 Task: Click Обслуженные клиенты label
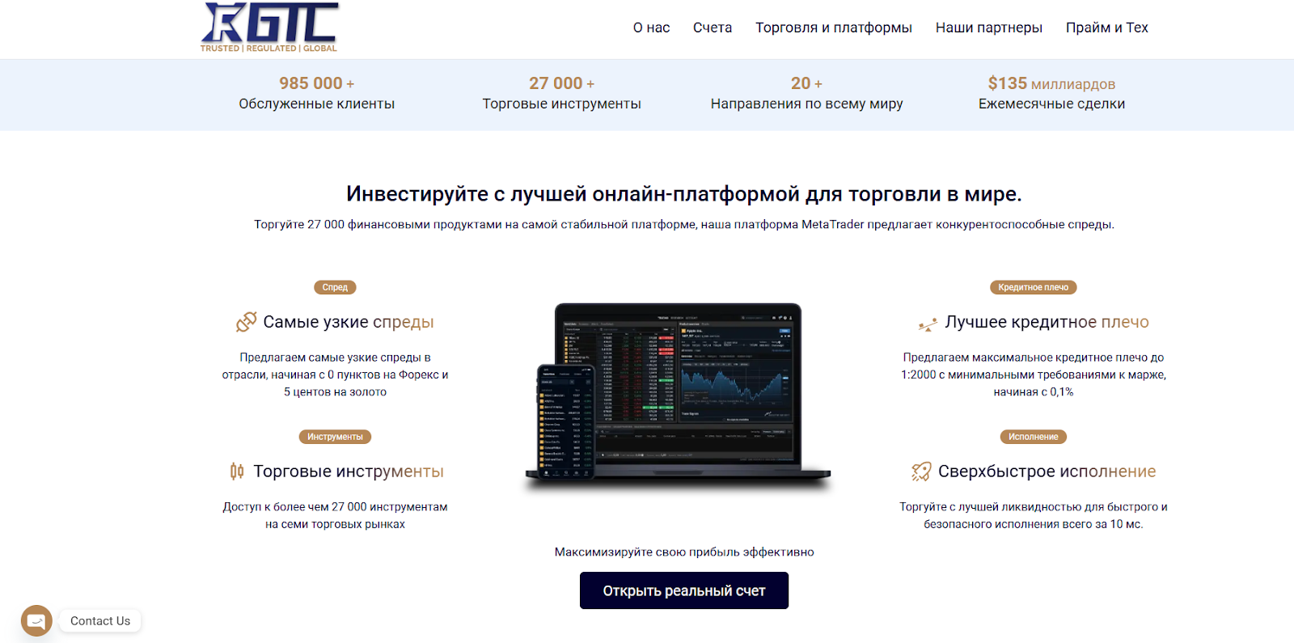click(317, 104)
